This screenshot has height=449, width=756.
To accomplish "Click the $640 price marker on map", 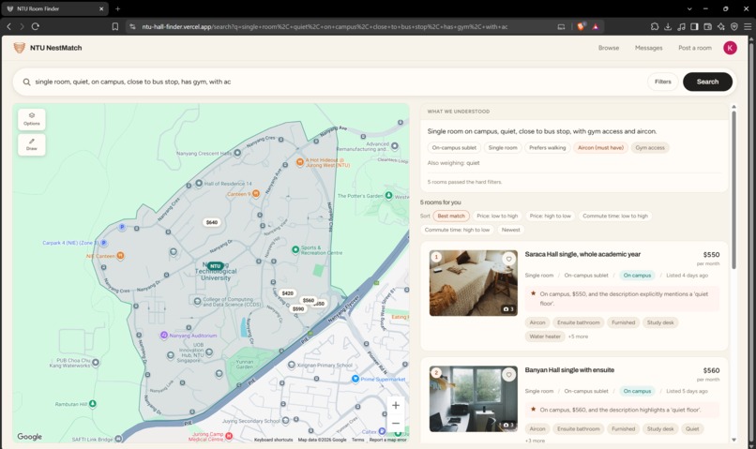I will (x=212, y=222).
